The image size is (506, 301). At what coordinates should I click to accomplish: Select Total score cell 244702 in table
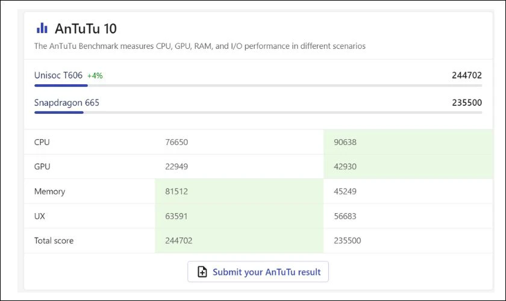[179, 241]
